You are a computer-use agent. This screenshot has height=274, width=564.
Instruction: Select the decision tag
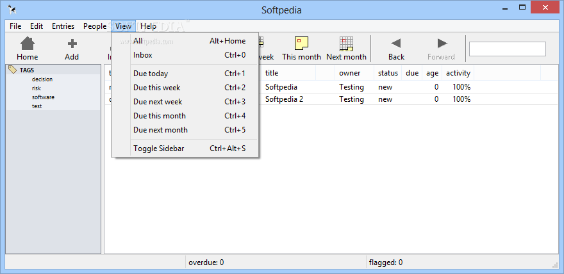[42, 79]
